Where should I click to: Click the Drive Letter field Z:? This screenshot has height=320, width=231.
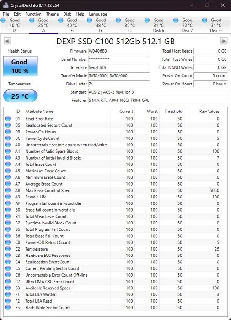click(118, 84)
